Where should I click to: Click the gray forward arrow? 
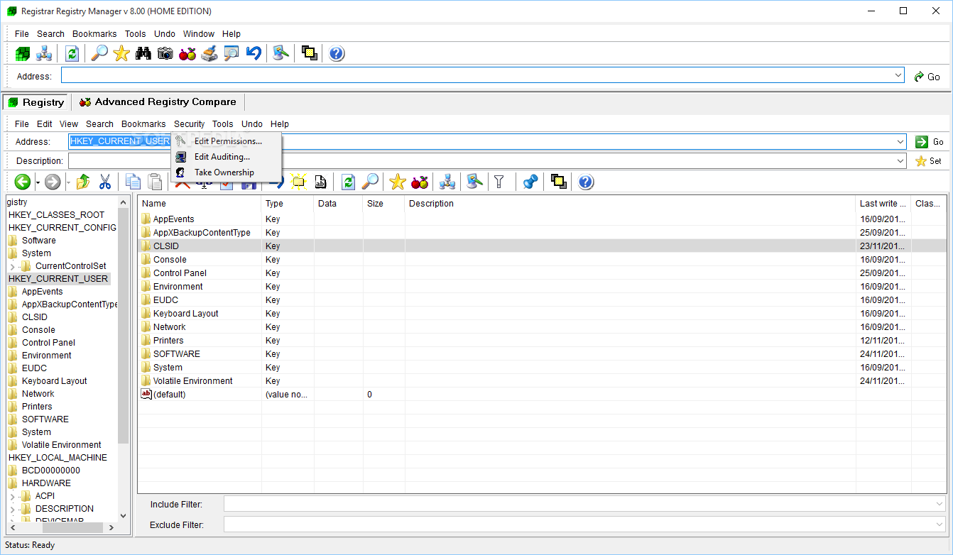53,182
